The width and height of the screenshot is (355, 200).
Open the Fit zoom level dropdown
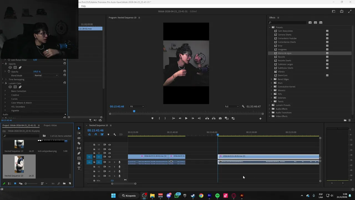tap(137, 106)
